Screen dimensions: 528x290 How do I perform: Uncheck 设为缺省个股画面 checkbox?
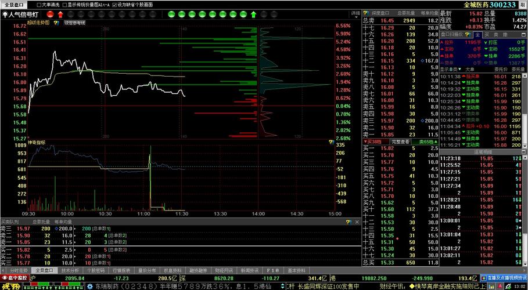[x=114, y=4]
